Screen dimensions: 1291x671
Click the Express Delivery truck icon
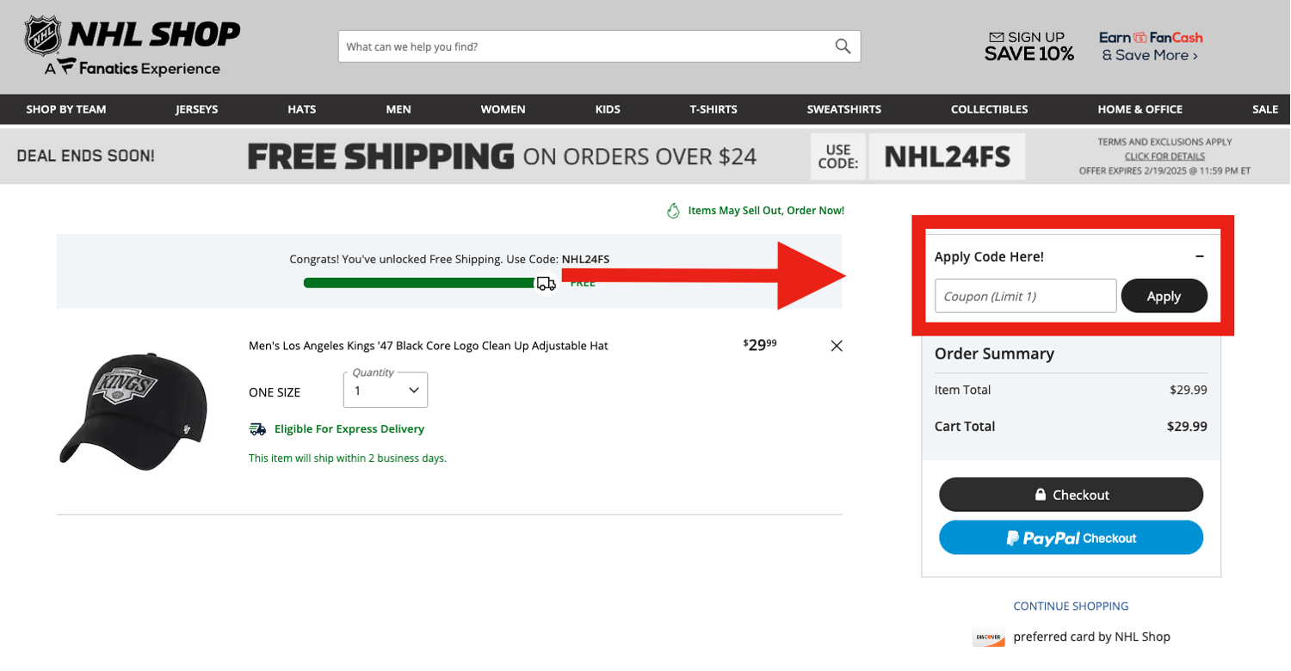258,428
